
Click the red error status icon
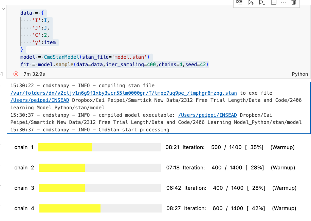tap(16, 74)
